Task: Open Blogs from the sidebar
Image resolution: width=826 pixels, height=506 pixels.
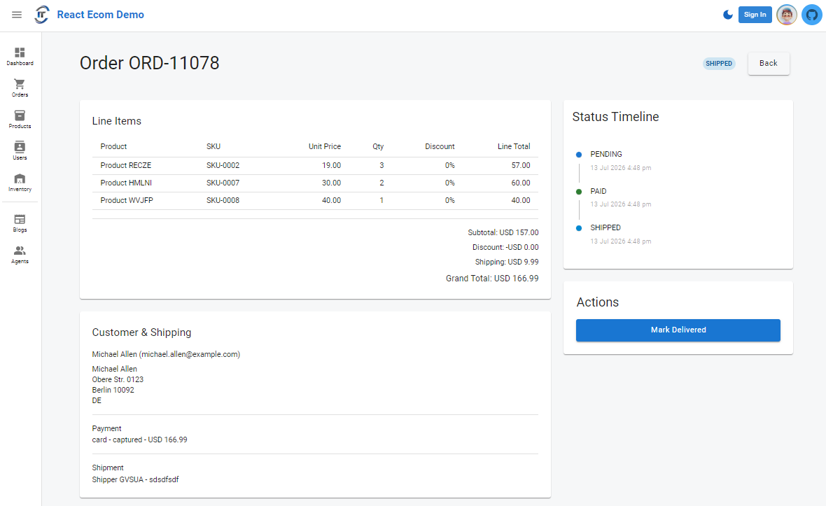Action: tap(20, 223)
